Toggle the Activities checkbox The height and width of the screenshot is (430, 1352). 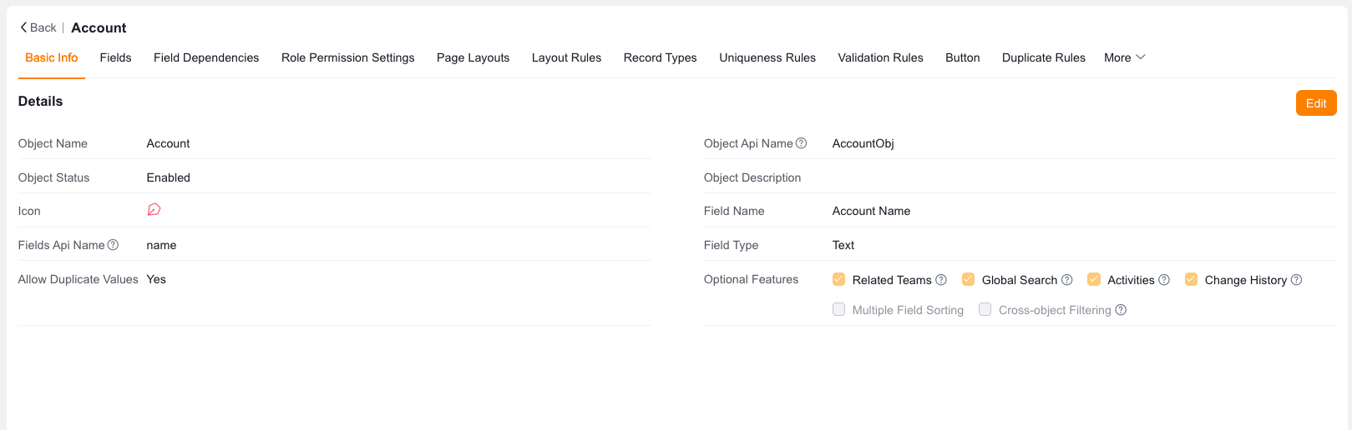point(1094,279)
